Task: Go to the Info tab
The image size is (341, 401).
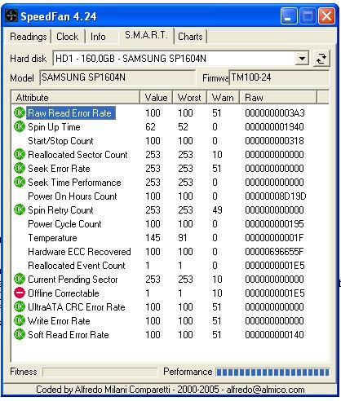Action: tap(98, 37)
